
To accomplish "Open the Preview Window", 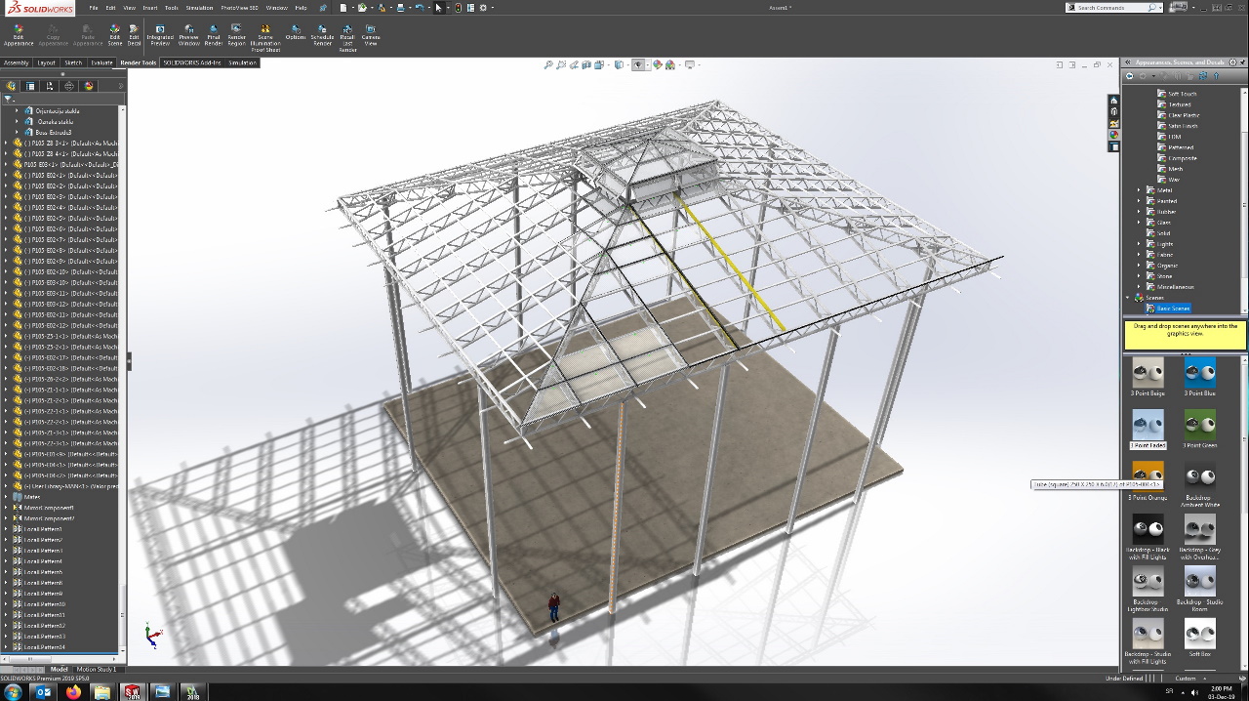I will tap(188, 34).
